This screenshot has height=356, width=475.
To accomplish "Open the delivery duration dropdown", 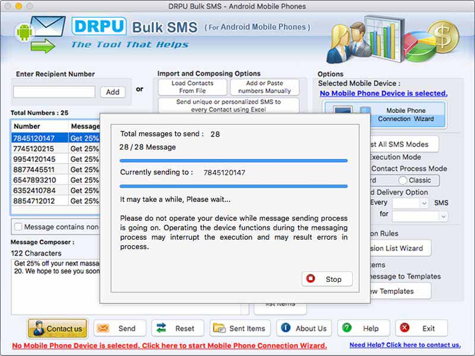I will point(419,215).
